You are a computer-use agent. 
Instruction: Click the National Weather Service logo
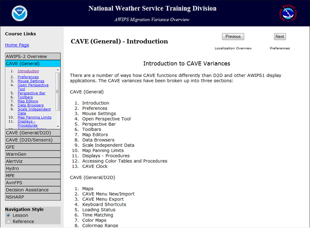[288, 13]
